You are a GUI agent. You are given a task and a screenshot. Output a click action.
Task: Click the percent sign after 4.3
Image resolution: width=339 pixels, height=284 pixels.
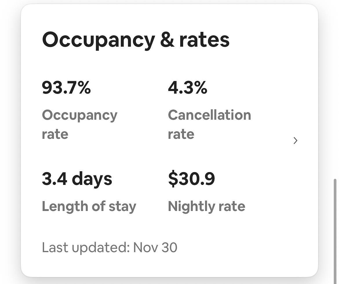tap(201, 88)
